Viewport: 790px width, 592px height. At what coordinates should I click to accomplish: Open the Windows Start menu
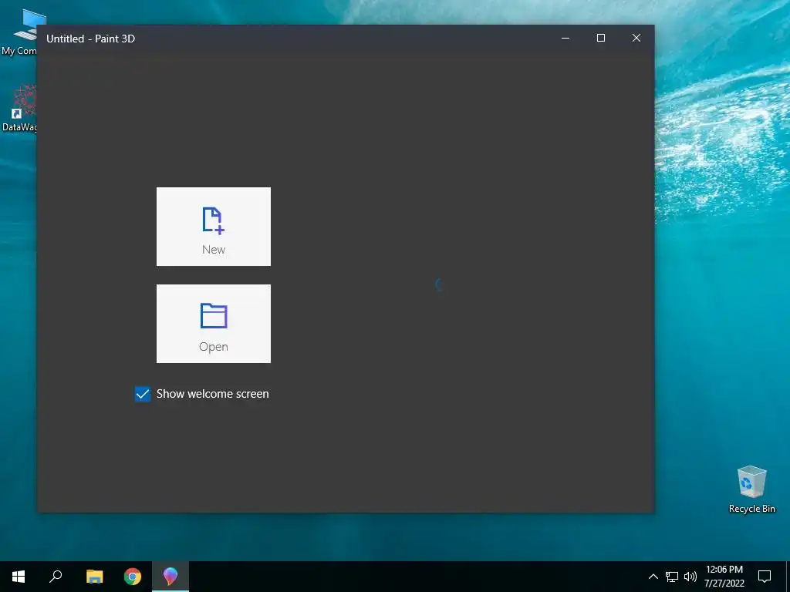(x=19, y=577)
